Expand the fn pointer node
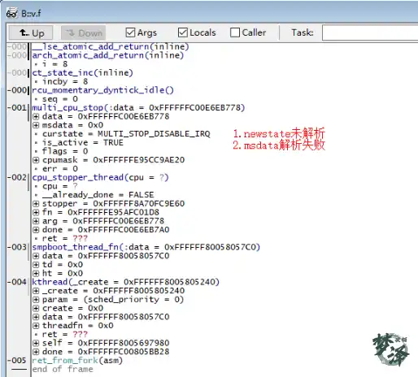The width and height of the screenshot is (418, 377). click(x=36, y=212)
